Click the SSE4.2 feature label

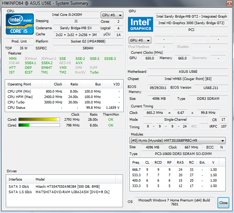point(47,63)
